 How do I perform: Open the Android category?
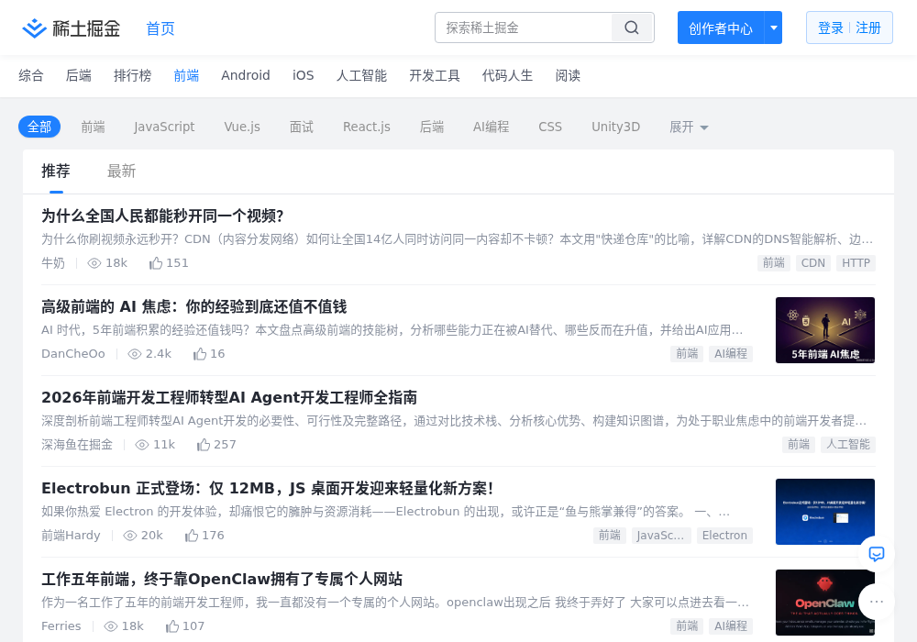click(x=246, y=75)
